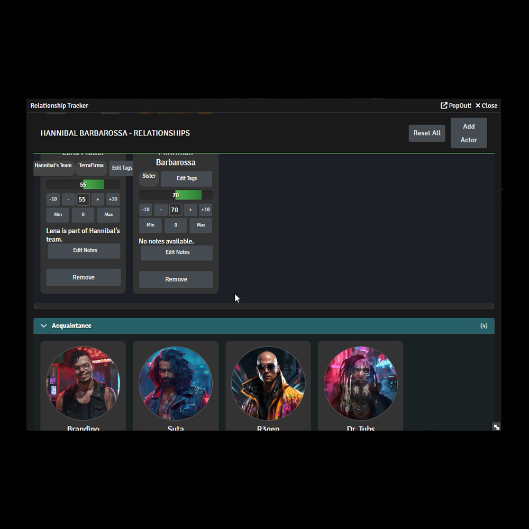Edit tags on the Barbarossa card
529x529 pixels.
click(x=187, y=178)
